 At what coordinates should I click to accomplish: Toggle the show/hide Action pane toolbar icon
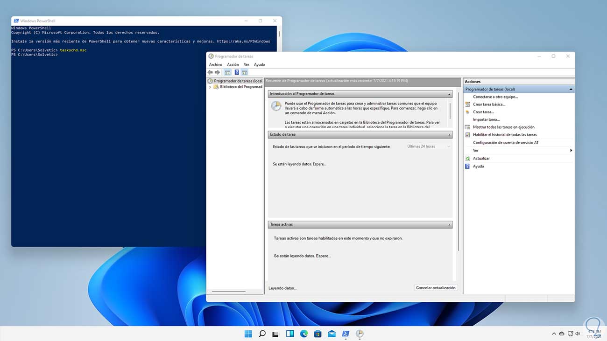coord(244,72)
